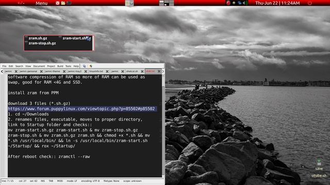Click the line 'download 3 files (*.sh.gz)'
Image resolution: width=330 pixels, height=185 pixels.
click(x=39, y=103)
